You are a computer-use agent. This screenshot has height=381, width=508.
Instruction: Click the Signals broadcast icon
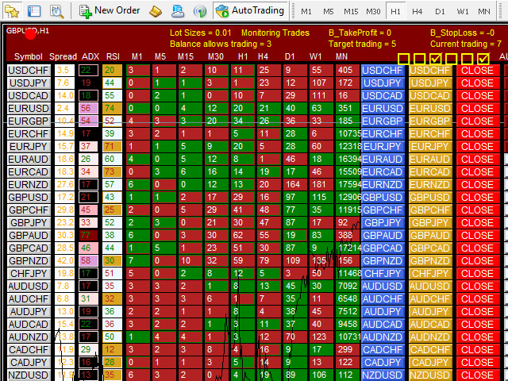click(199, 11)
